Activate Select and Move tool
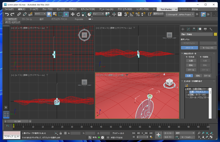This screenshot has width=220, height=142. click(73, 14)
